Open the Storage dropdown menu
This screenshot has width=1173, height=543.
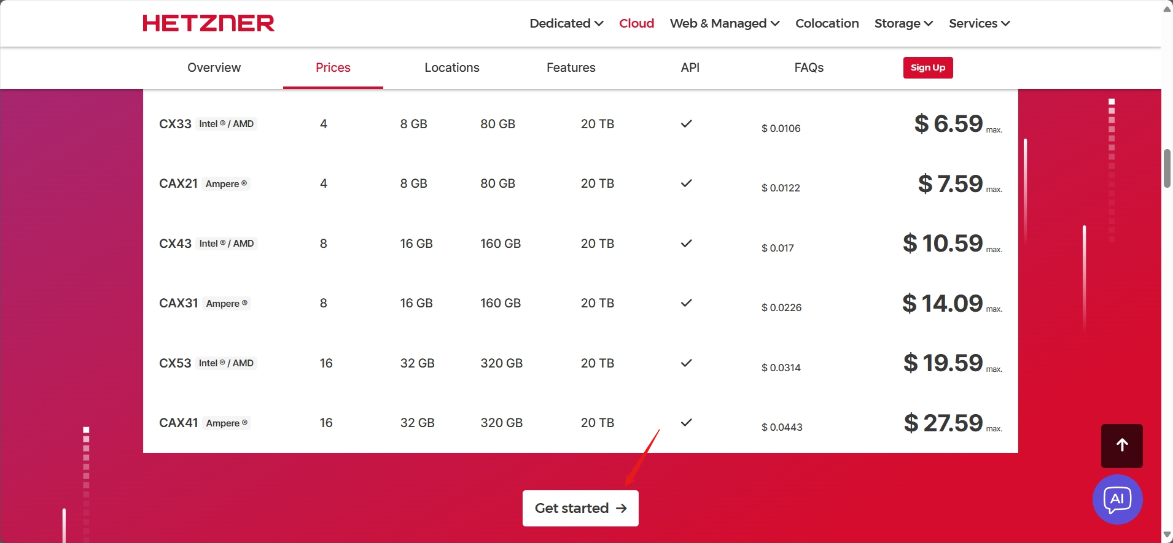click(903, 23)
